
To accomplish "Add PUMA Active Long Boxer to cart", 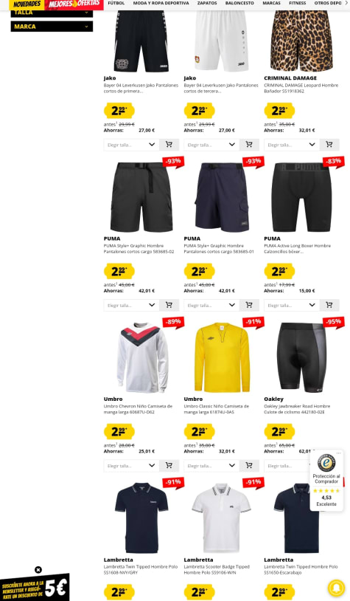I will [329, 305].
